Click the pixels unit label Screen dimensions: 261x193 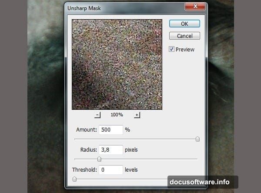131,150
